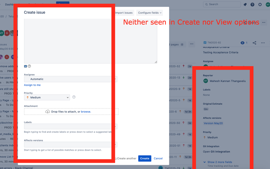Click the Labels input field in dialog

71,127
